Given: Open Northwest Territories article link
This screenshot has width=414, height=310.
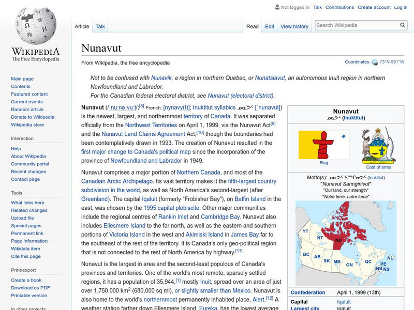Looking at the screenshot, I should click(x=151, y=125).
